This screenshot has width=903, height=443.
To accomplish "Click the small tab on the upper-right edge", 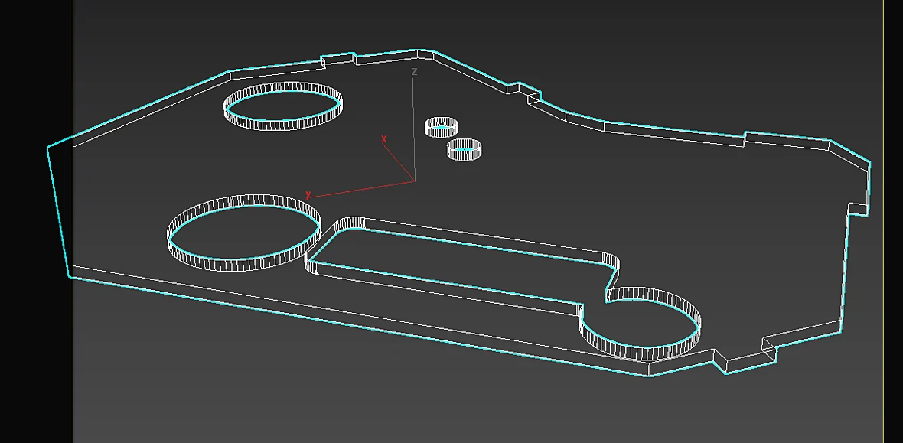I will [524, 90].
